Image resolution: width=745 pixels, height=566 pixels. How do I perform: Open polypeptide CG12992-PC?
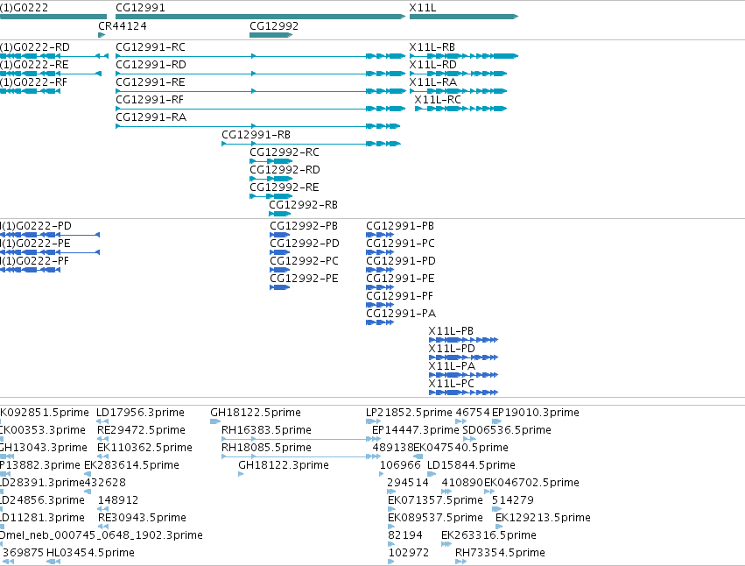click(304, 261)
